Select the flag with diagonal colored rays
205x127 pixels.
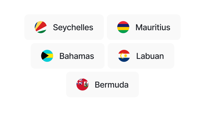[x=41, y=27]
